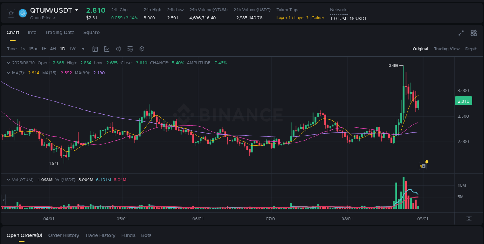The height and width of the screenshot is (244, 484).
Task: Open chart settings via the hexagon icon
Action: pos(142,49)
